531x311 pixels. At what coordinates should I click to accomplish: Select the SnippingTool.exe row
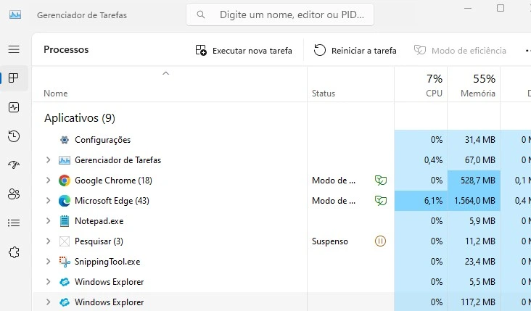pos(281,262)
